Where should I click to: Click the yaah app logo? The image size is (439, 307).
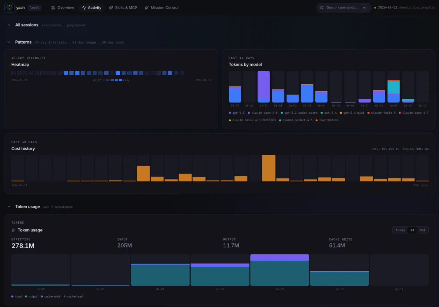point(9,8)
